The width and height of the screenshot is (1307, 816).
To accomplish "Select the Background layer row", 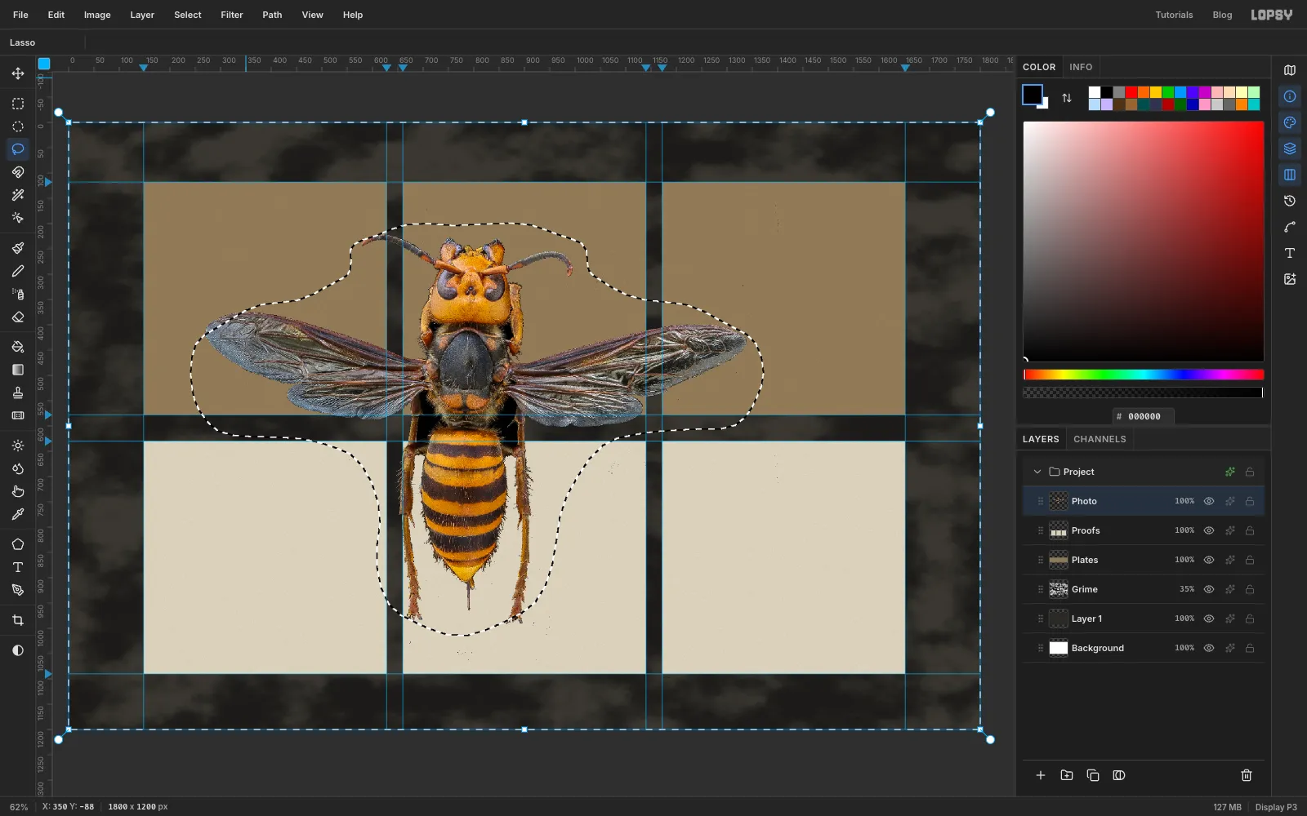I will (1144, 648).
